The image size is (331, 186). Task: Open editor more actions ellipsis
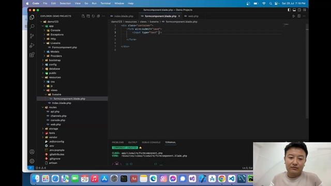(x=304, y=16)
